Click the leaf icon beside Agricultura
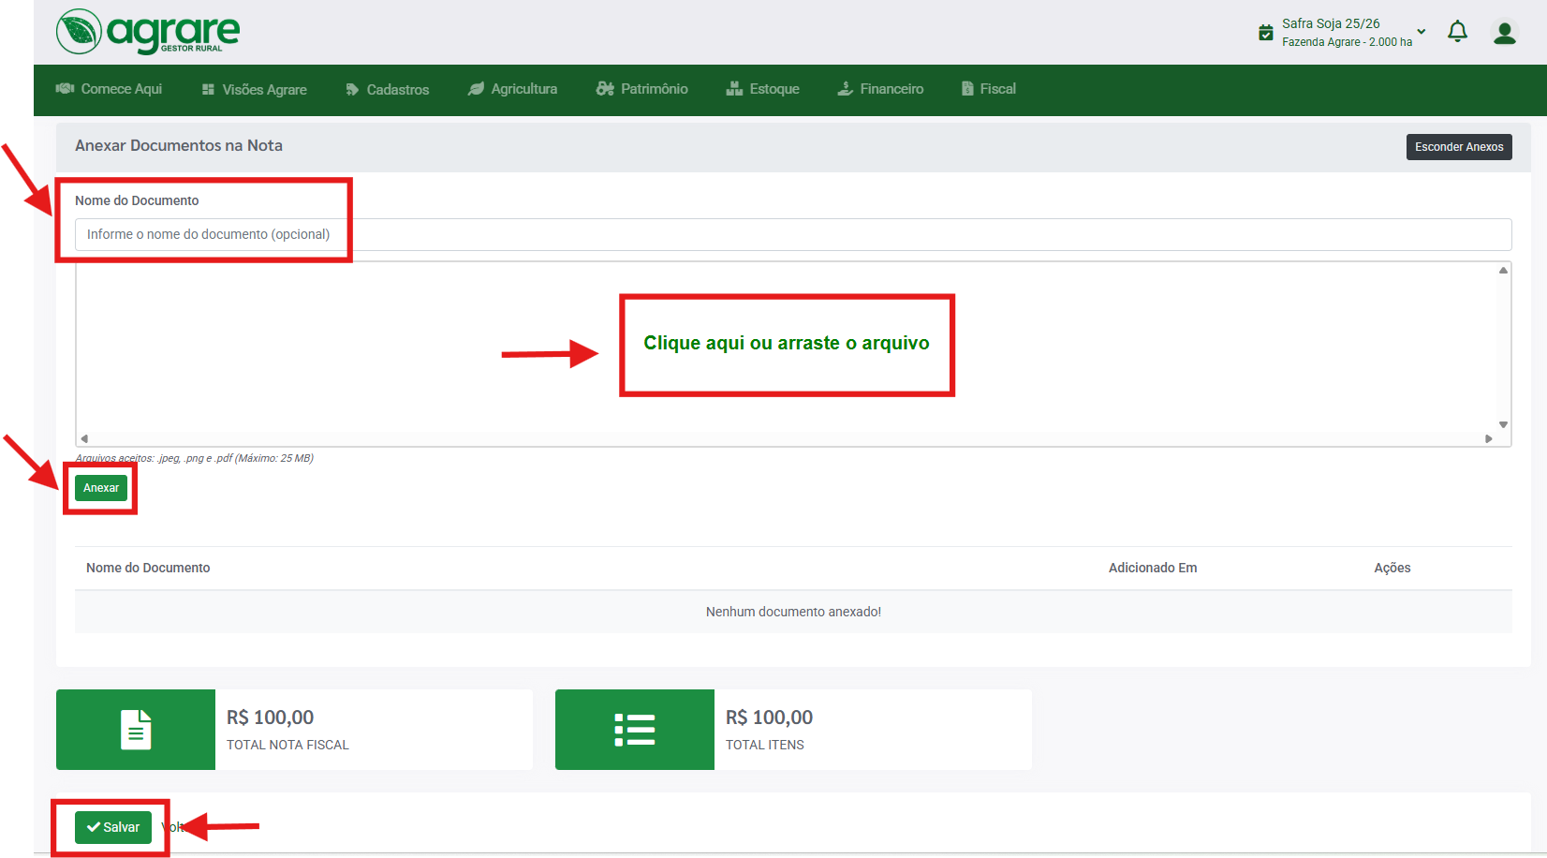1547x858 pixels. [x=476, y=89]
